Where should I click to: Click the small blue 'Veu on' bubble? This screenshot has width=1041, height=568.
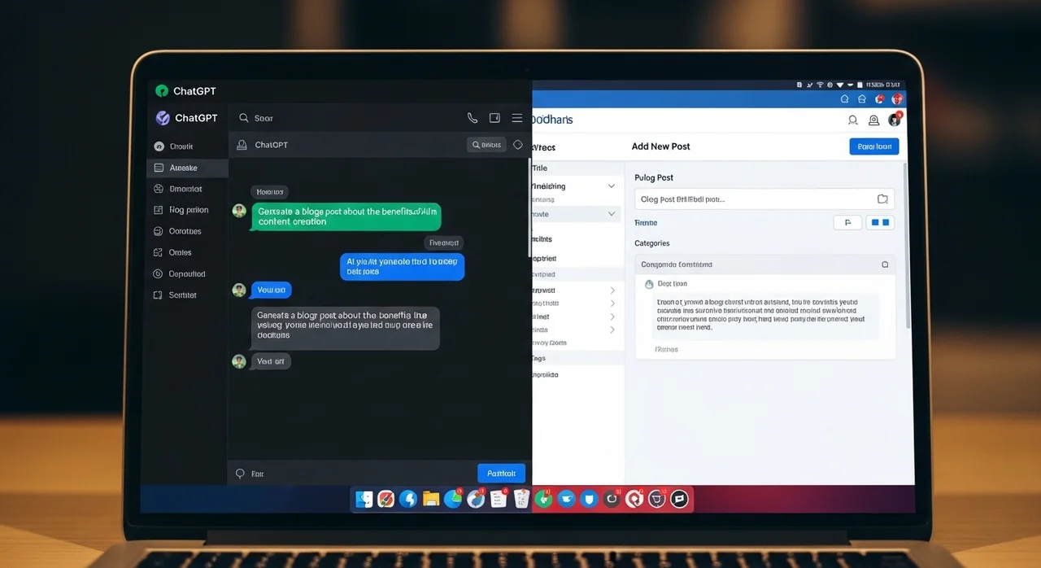tap(271, 290)
